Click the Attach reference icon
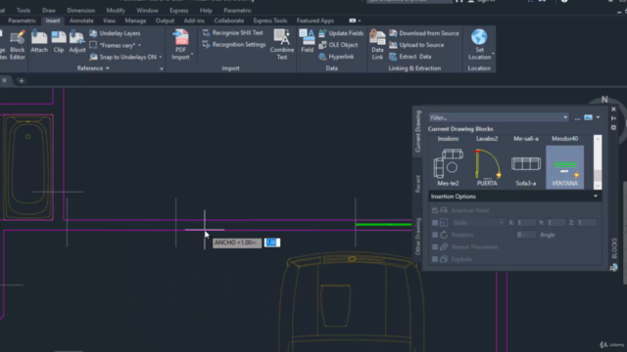The height and width of the screenshot is (352, 627). 39,41
